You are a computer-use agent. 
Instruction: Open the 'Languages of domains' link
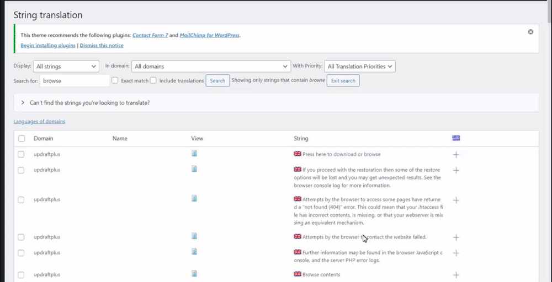(39, 121)
